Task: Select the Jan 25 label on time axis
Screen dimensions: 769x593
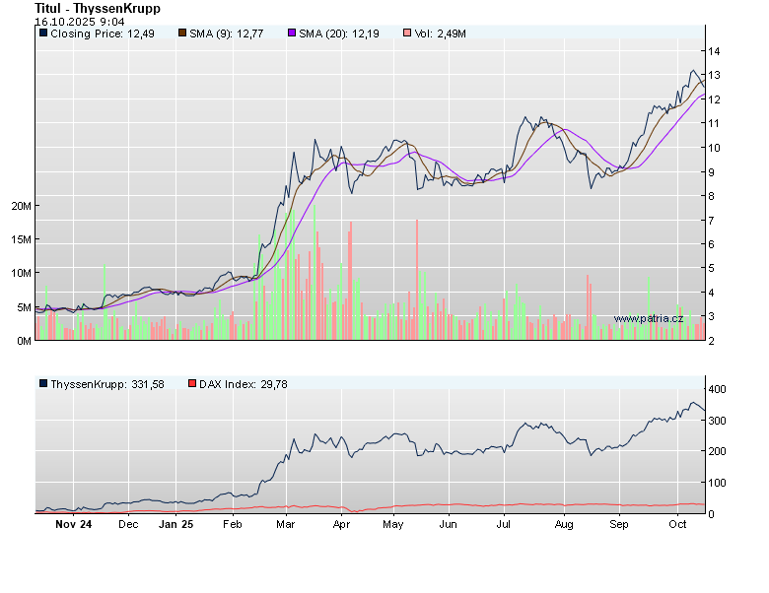Action: click(x=175, y=525)
